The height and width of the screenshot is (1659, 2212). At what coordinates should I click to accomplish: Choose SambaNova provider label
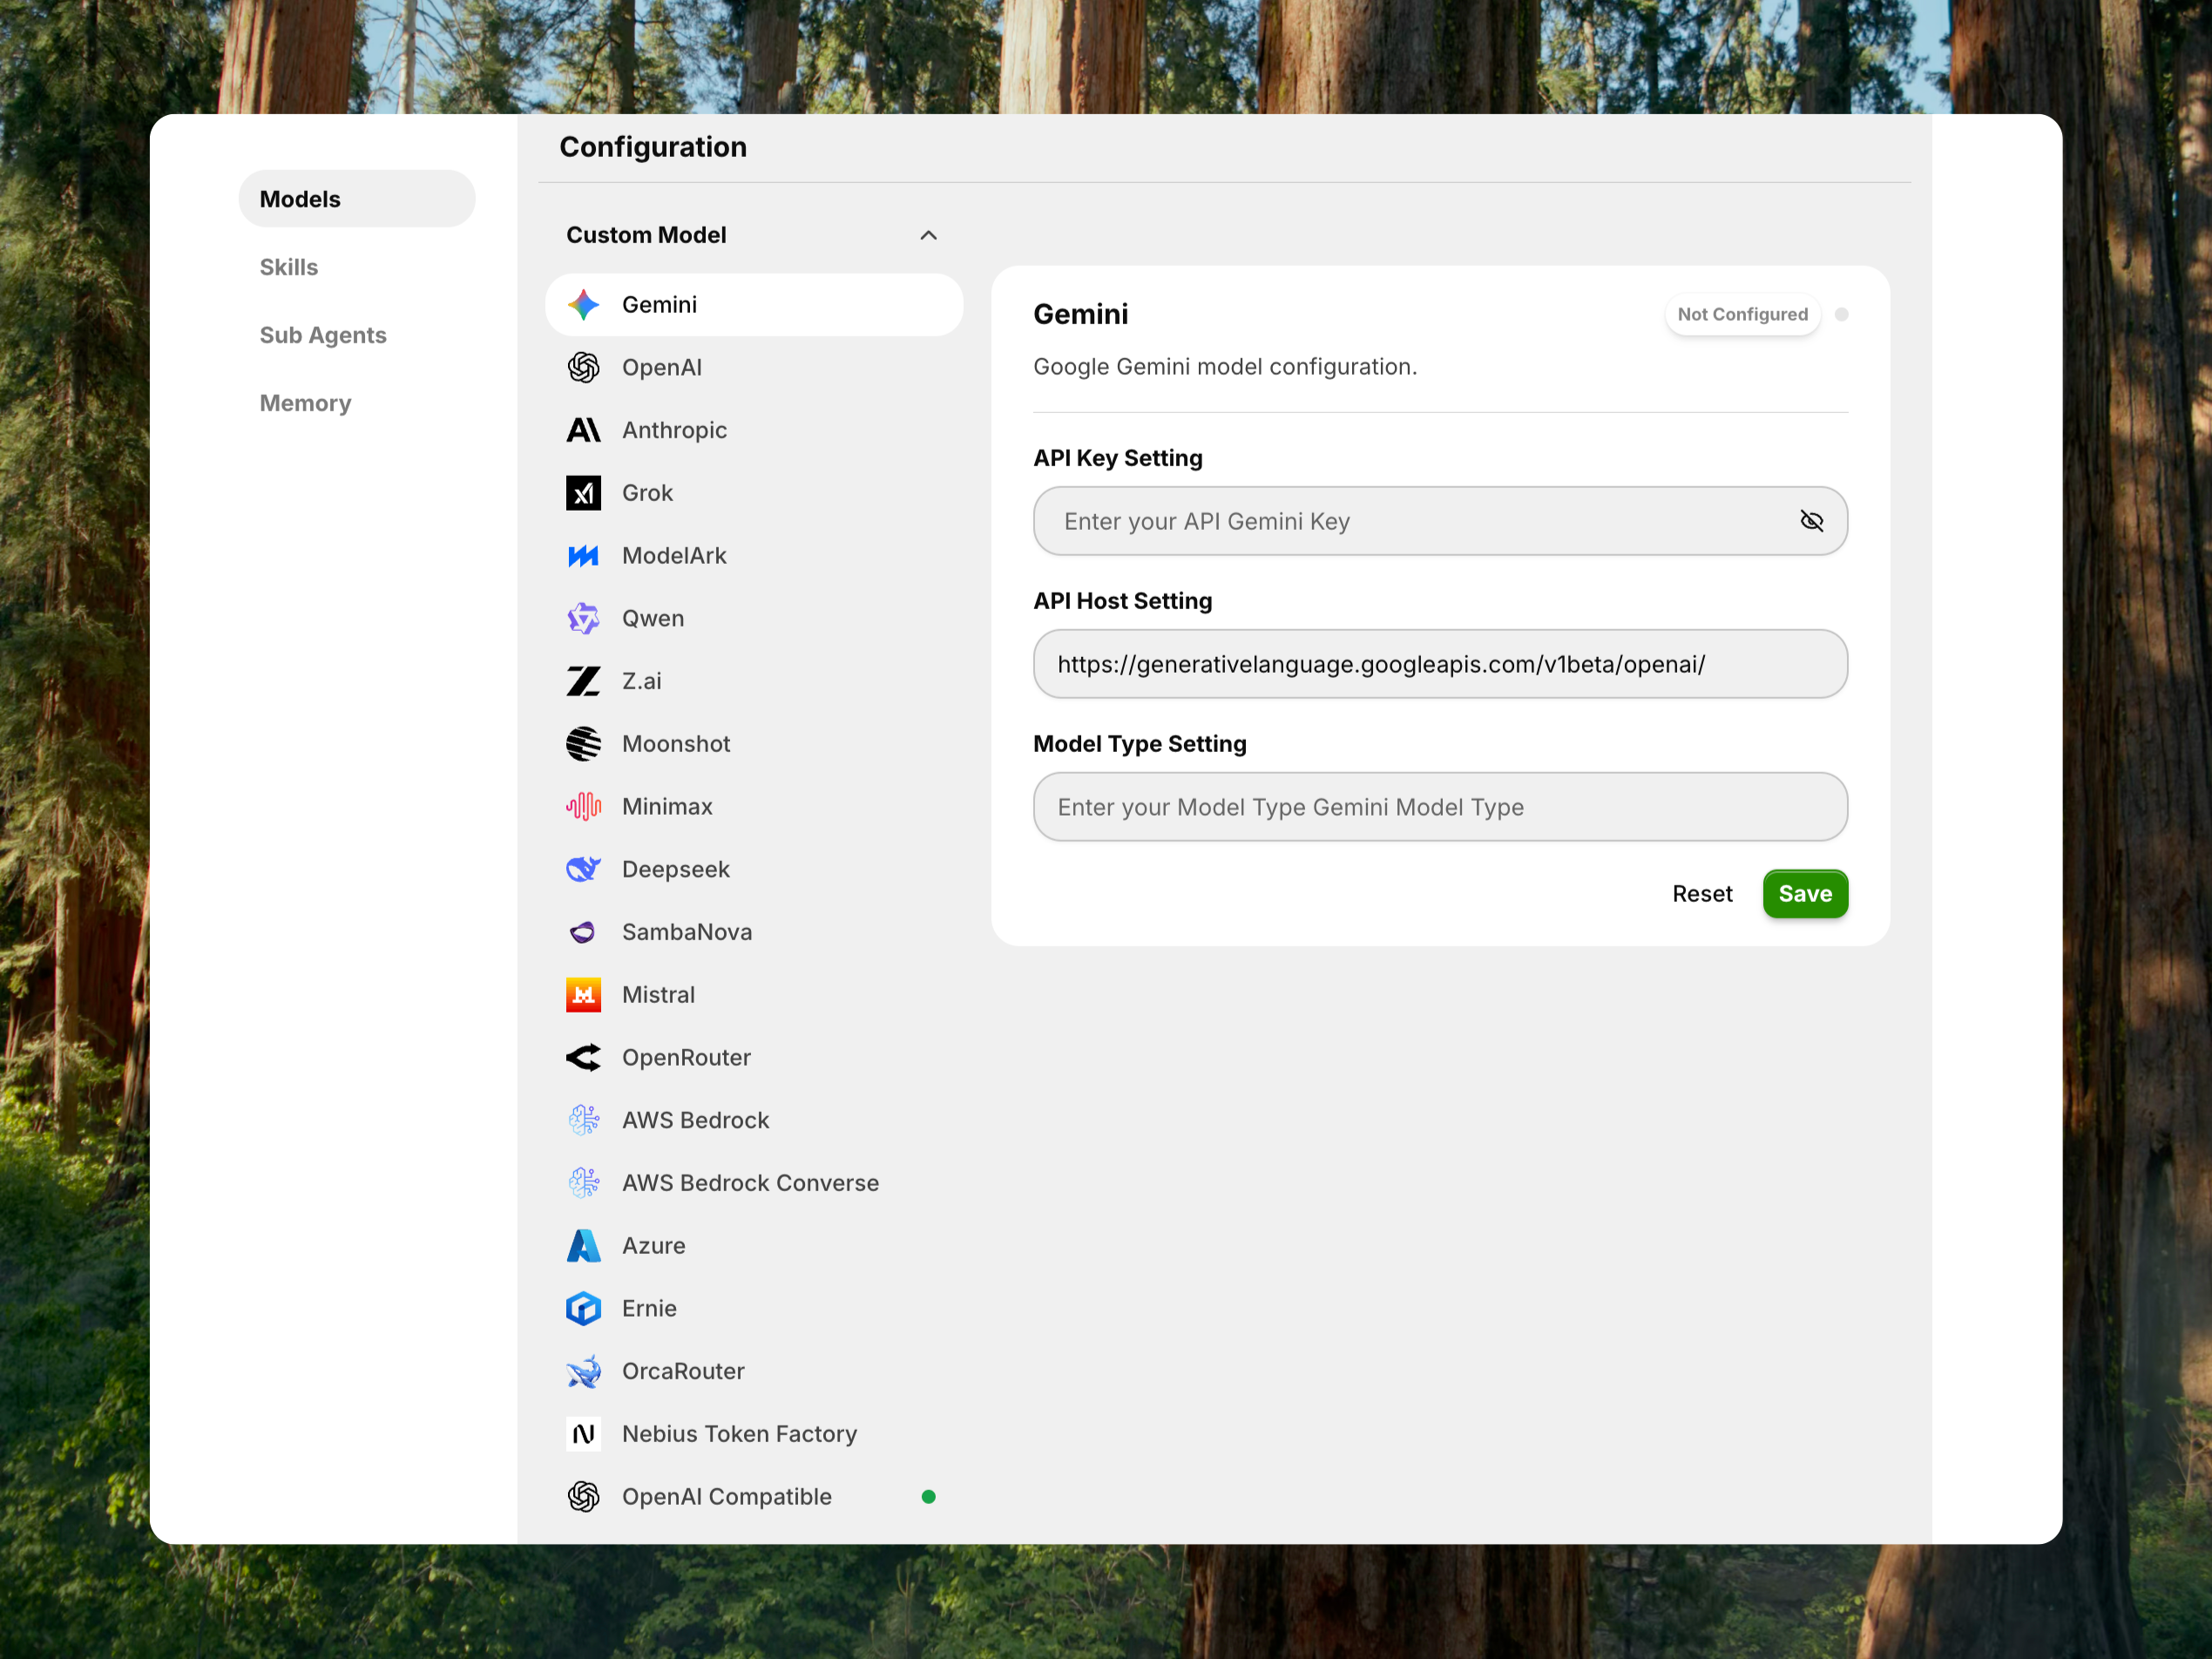[687, 932]
